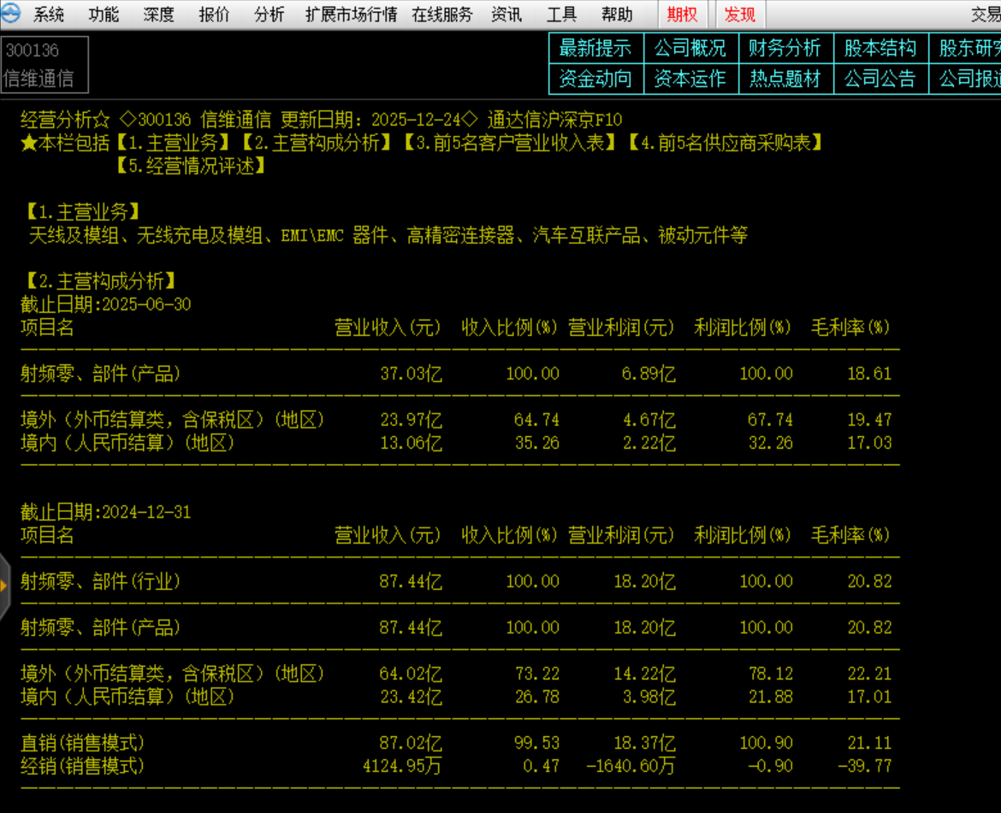This screenshot has height=813, width=1001.
Task: Jump to 【3.前5名客户营业收入表】 link
Action: 511,143
